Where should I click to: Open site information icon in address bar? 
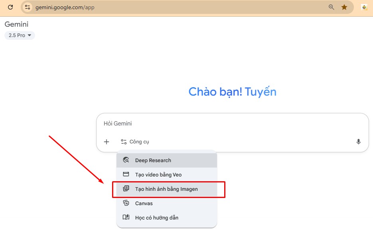pyautogui.click(x=28, y=7)
